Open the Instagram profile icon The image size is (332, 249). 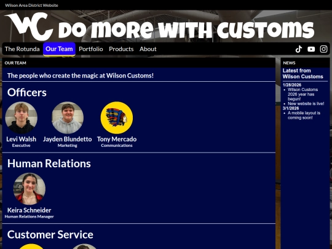(323, 49)
